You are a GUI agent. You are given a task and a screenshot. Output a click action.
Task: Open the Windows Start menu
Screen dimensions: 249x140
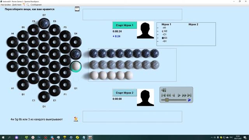pos(3,137)
